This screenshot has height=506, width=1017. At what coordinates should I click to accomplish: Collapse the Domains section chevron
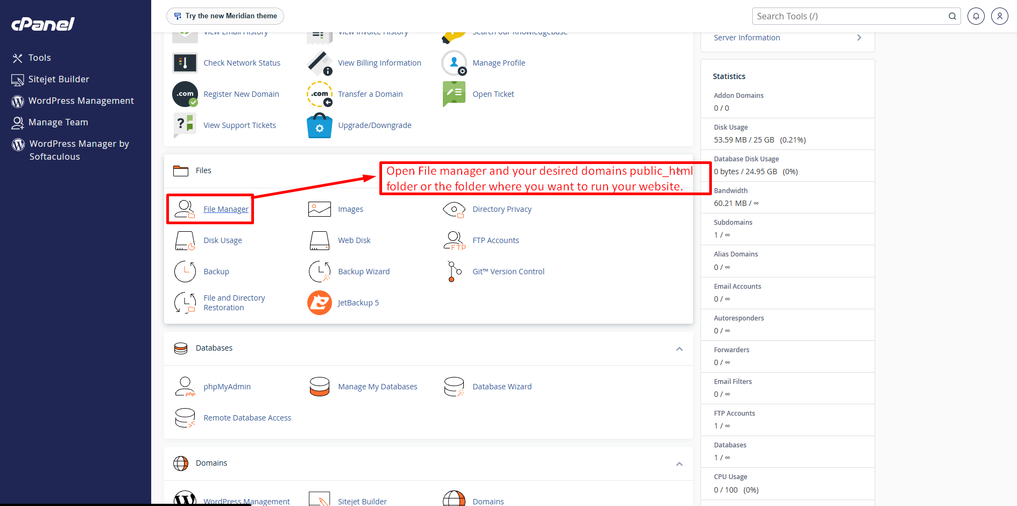coord(679,464)
